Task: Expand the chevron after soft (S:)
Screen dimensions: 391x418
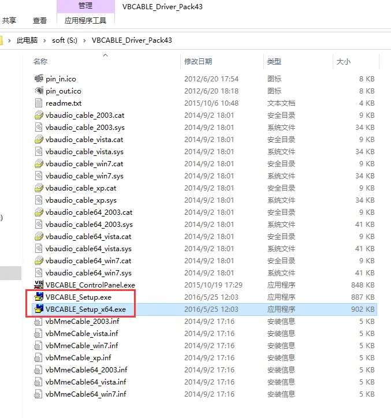Action: coord(84,40)
